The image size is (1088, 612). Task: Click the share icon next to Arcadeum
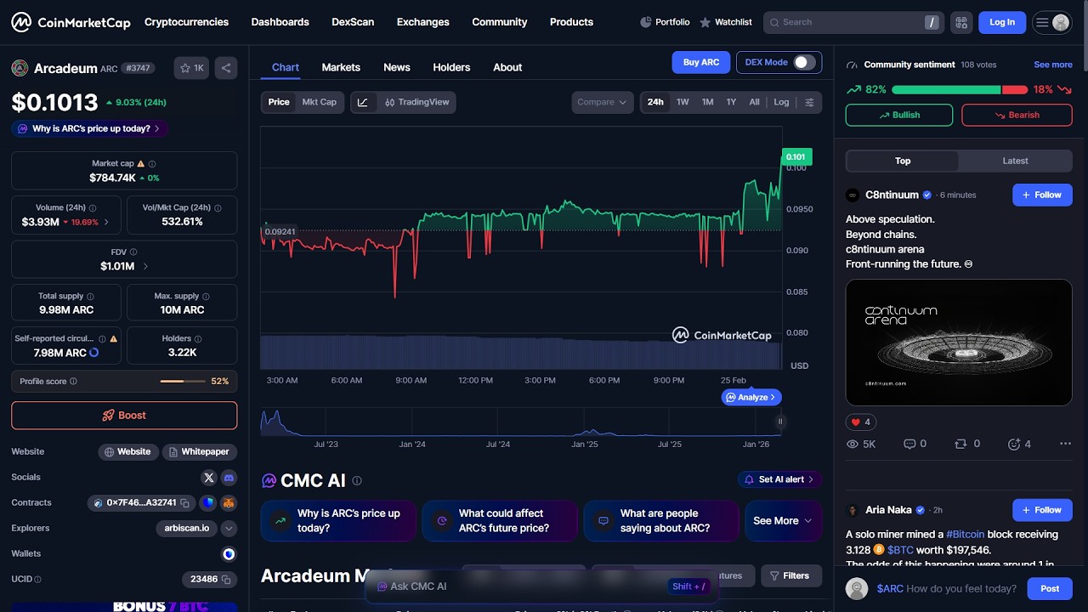point(226,68)
